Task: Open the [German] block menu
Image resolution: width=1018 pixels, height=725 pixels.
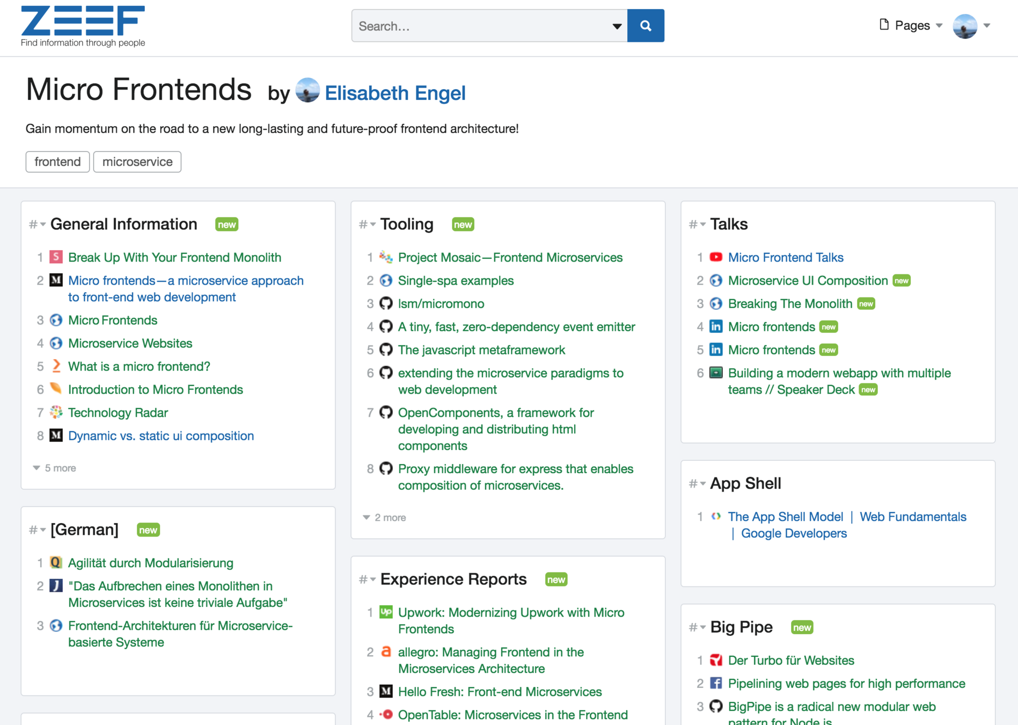Action: pyautogui.click(x=37, y=530)
